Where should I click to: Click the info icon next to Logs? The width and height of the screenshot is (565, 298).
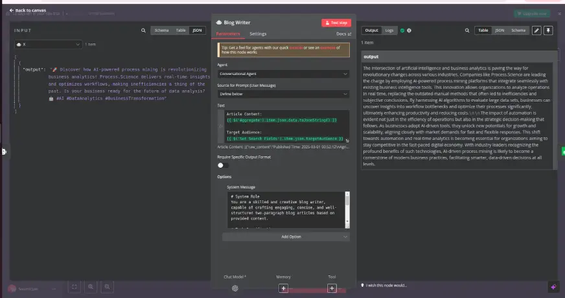(410, 30)
